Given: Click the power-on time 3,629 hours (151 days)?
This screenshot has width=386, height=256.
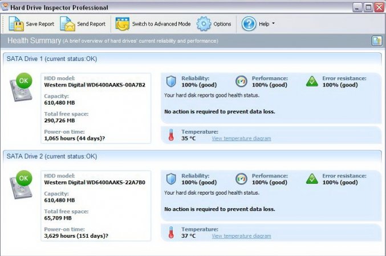Looking at the screenshot, I should [x=76, y=236].
